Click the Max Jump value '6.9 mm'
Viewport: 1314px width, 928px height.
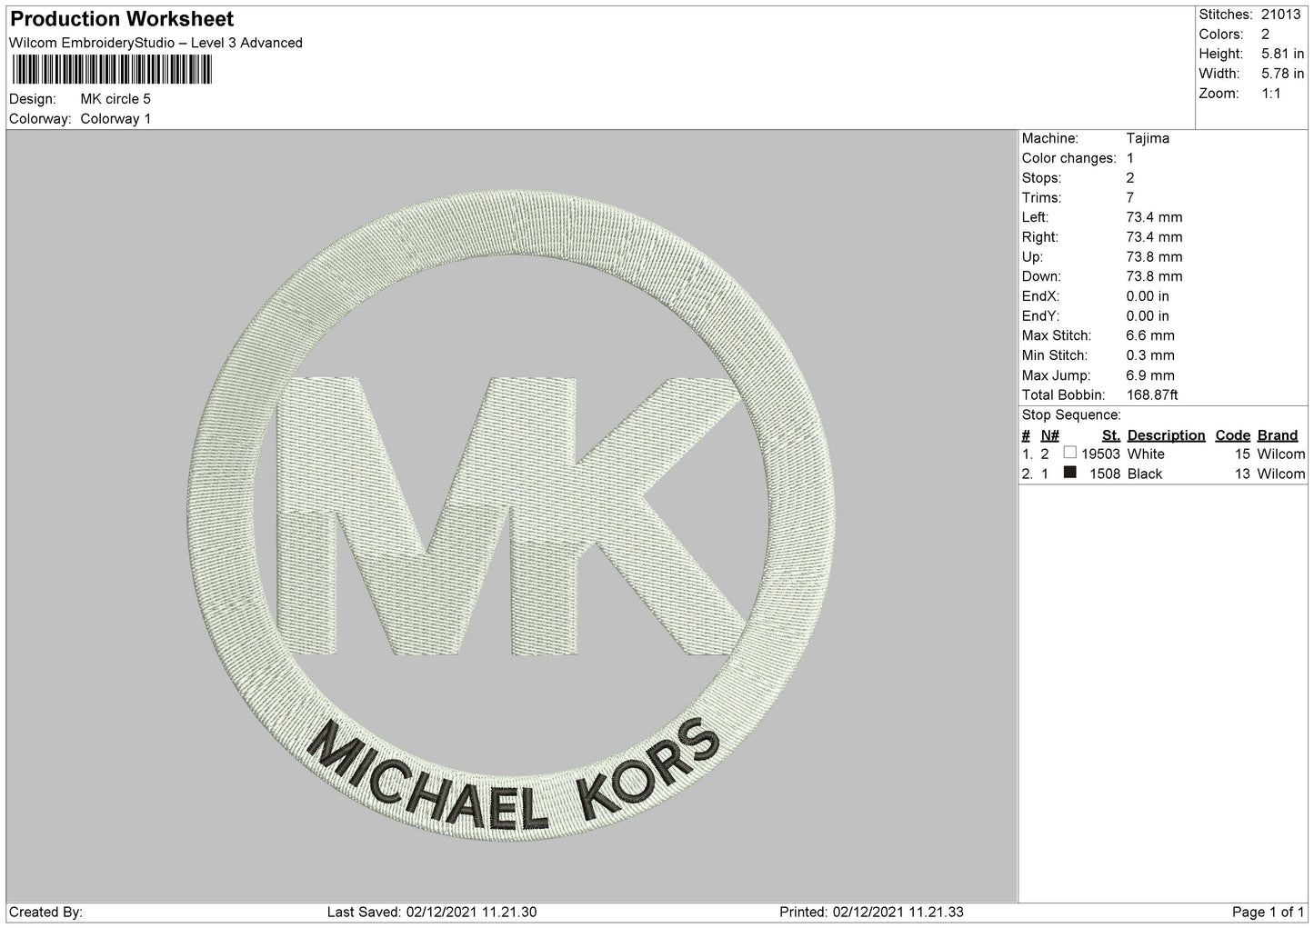[1150, 375]
